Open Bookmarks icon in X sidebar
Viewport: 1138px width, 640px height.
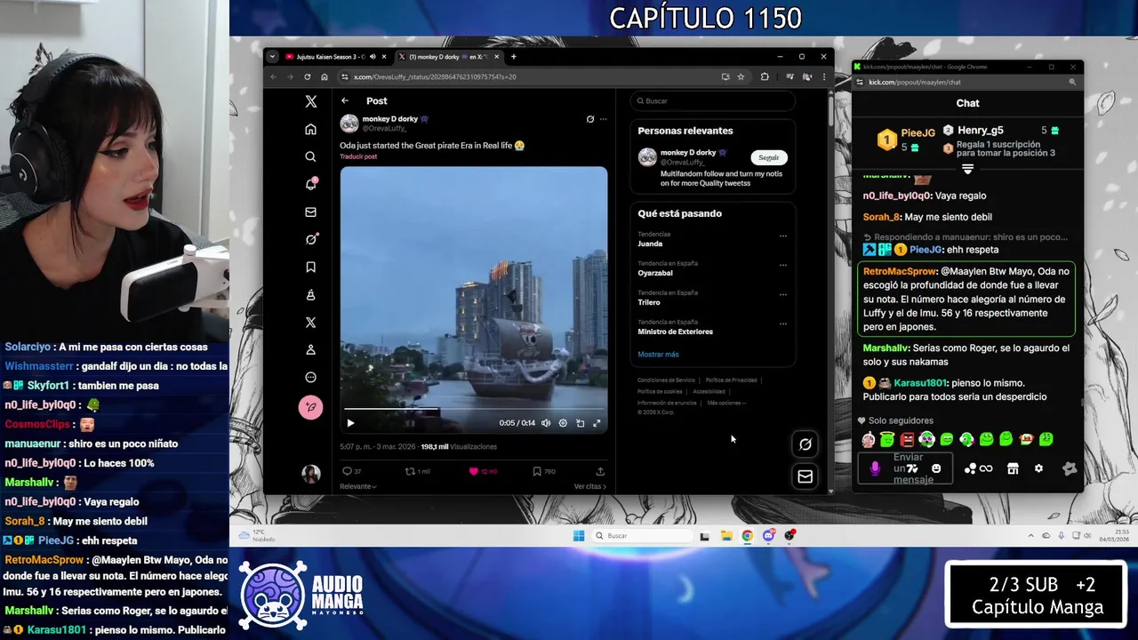click(x=310, y=267)
